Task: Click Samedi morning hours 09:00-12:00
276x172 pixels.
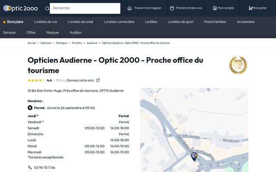Action: pyautogui.click(x=94, y=128)
